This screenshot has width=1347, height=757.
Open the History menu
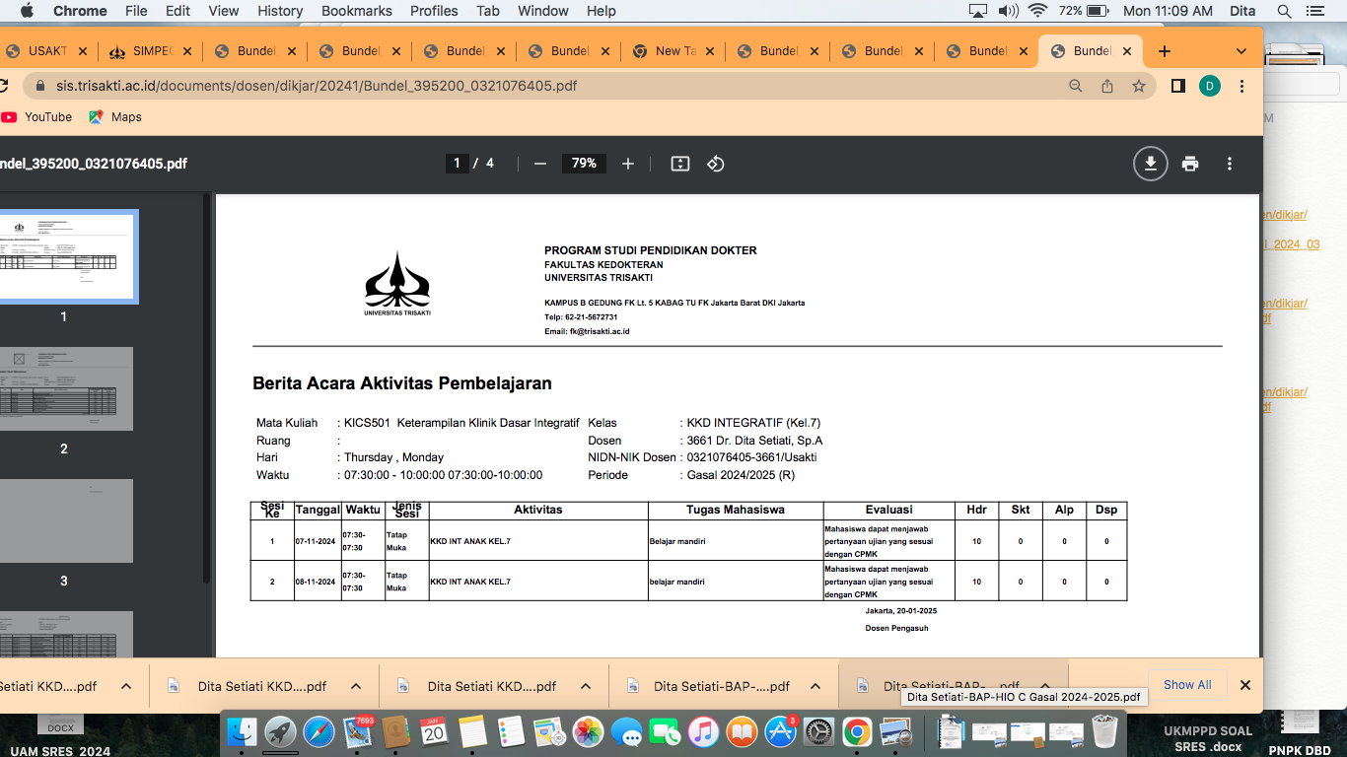point(280,11)
